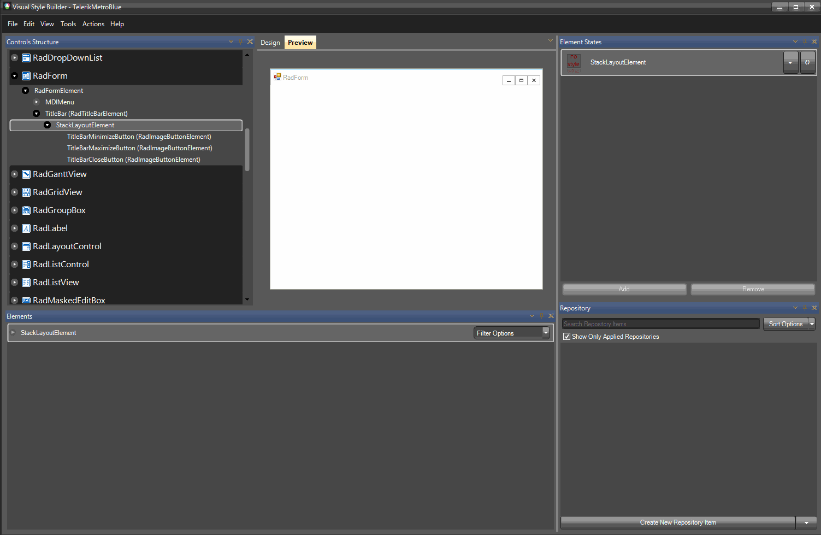Screen dimensions: 821x535
Task: Click the reset button beside StackLayoutElement state
Action: 807,62
